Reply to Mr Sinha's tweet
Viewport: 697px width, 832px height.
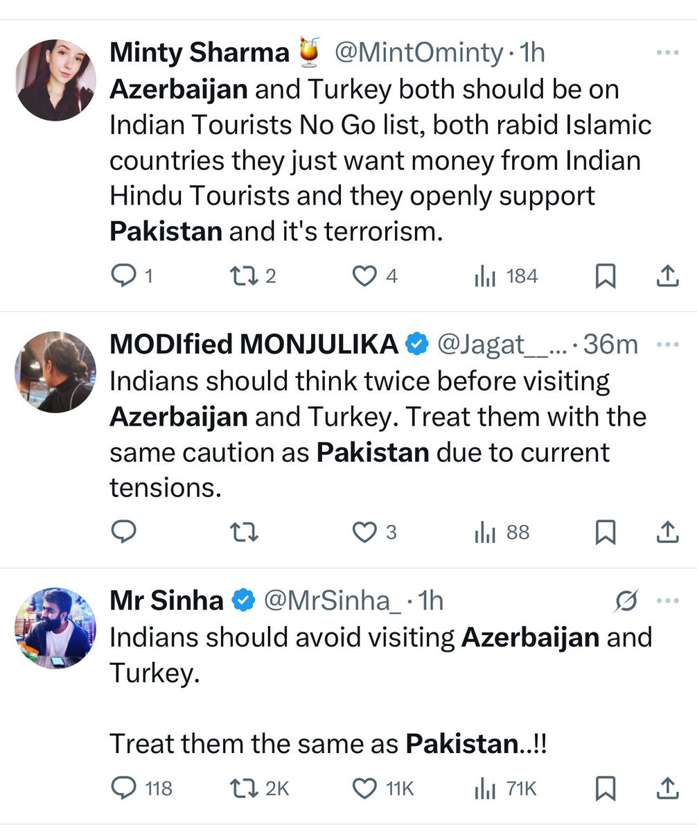124,788
